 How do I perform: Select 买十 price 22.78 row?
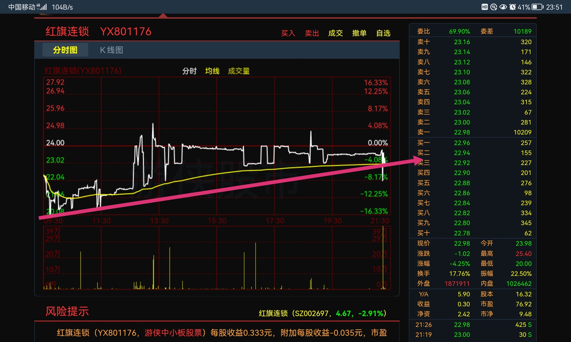pyautogui.click(x=473, y=233)
